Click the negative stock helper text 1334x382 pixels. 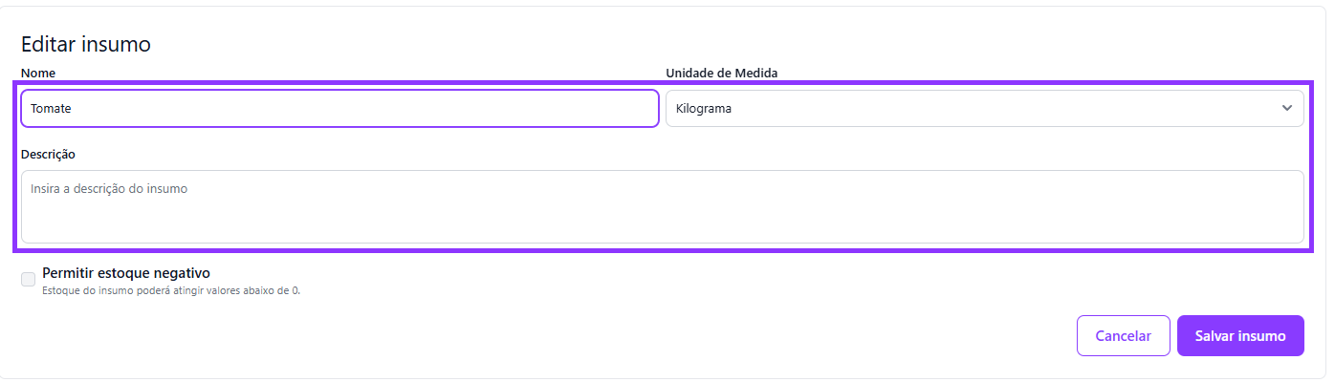(171, 290)
